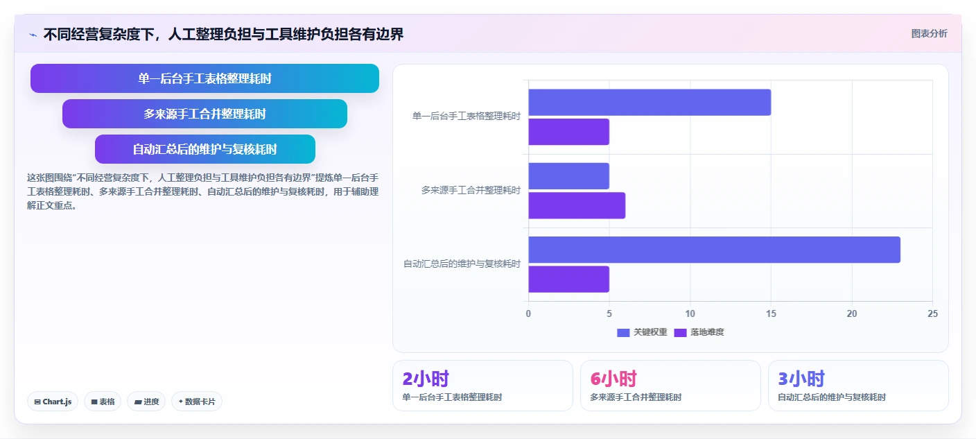Click the 数据卡片 tag chip
976x439 pixels.
(x=197, y=402)
